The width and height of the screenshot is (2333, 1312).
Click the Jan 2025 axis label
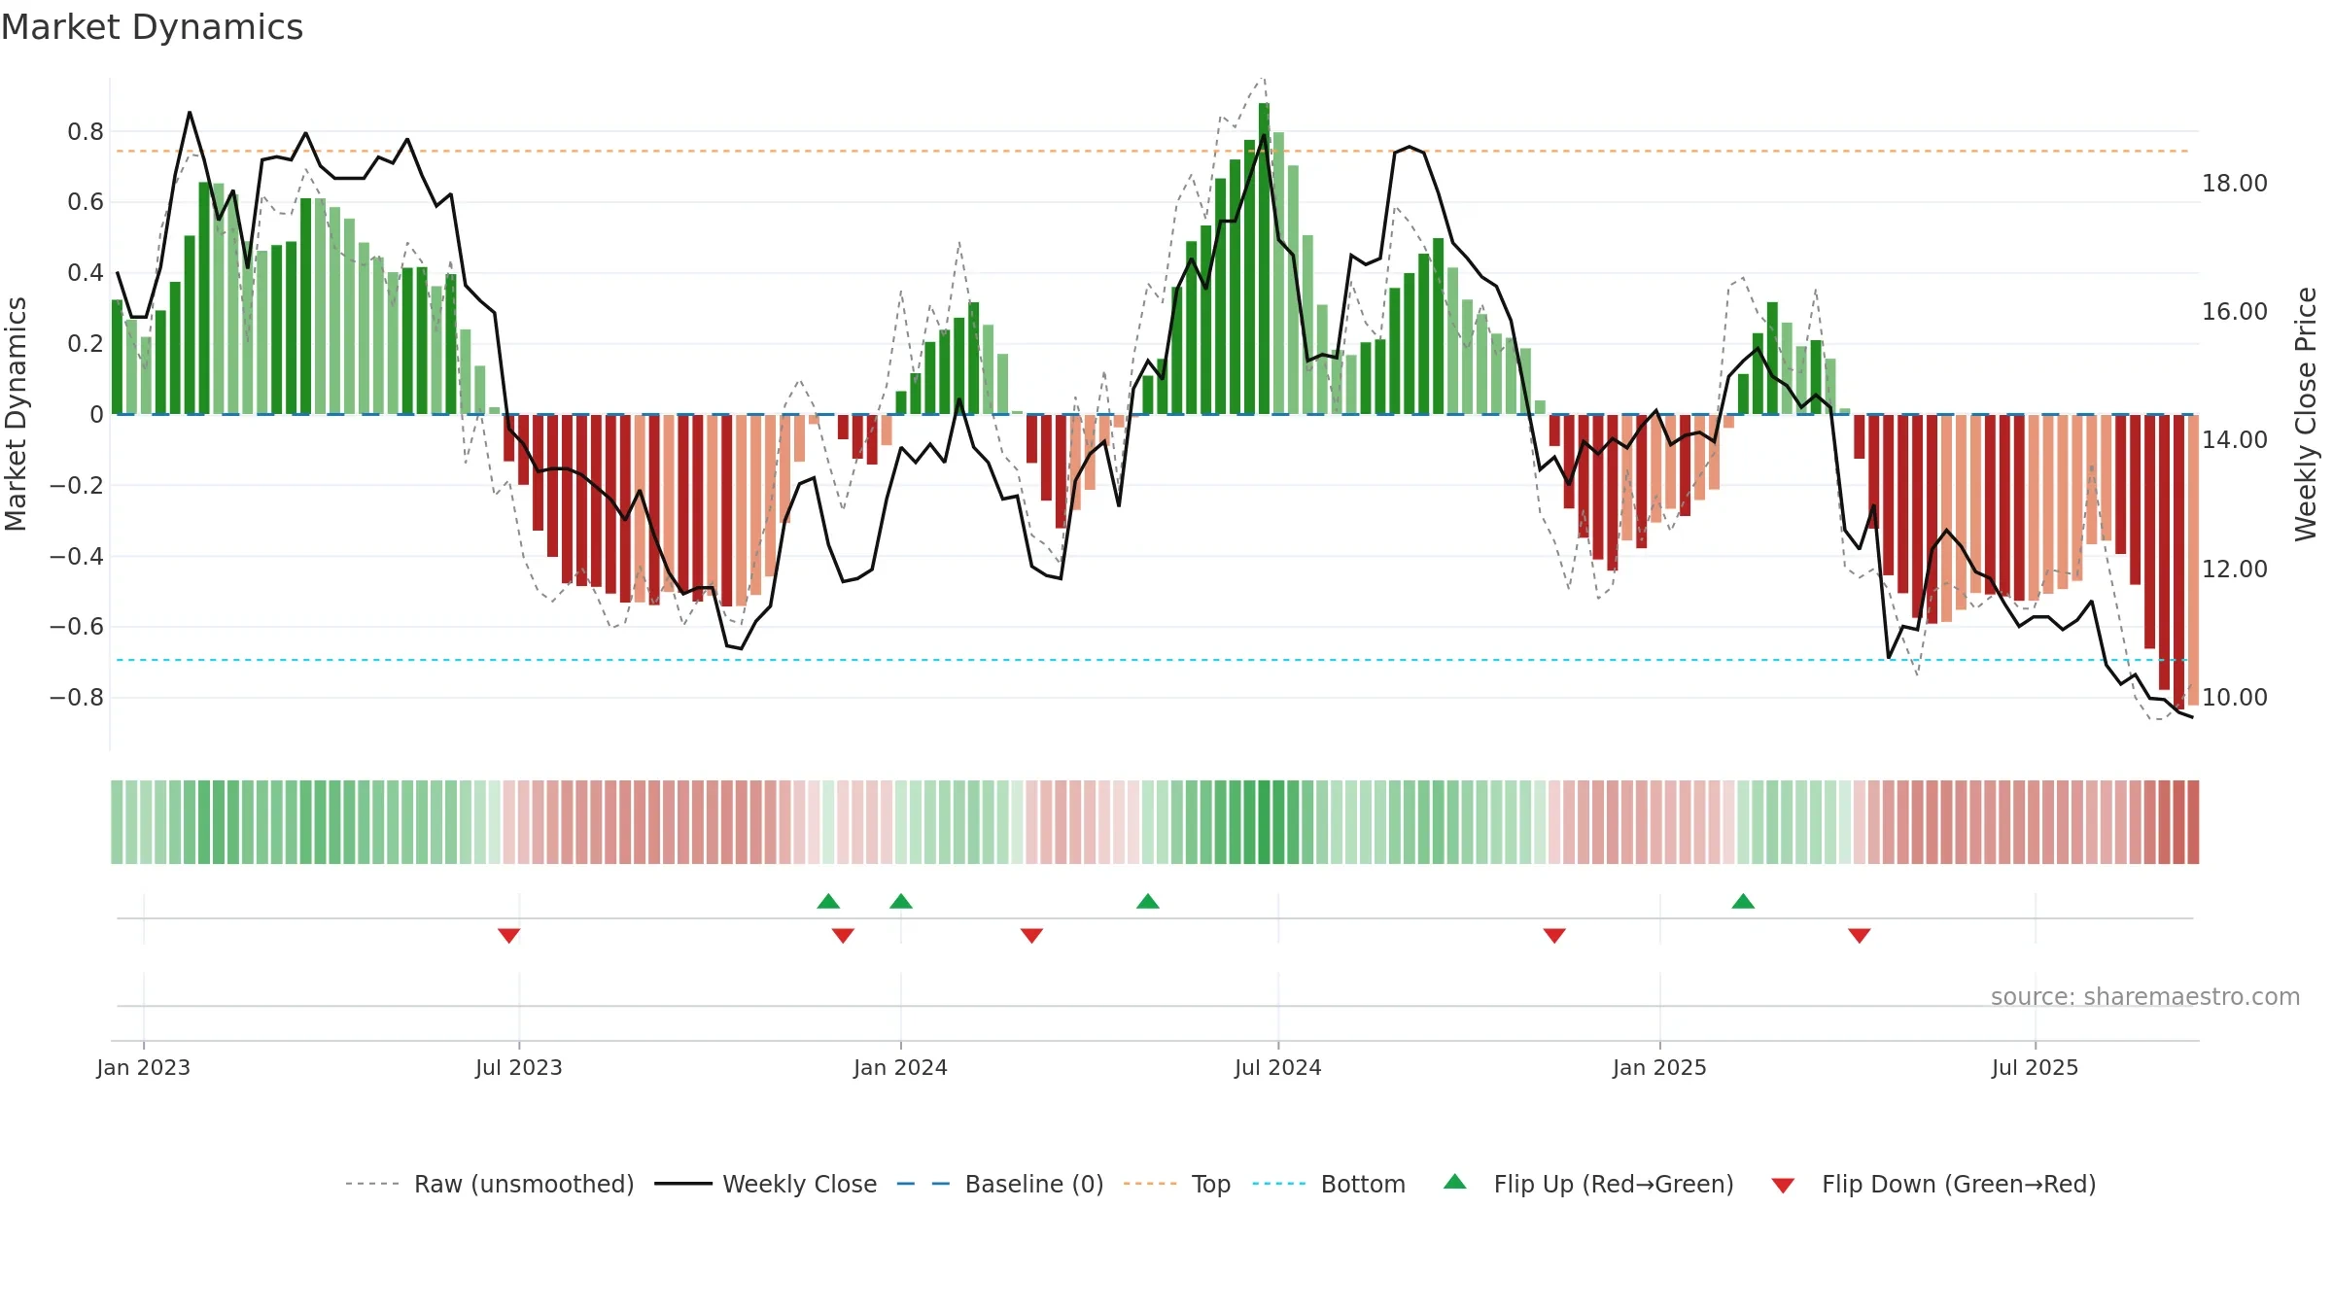(1659, 1067)
